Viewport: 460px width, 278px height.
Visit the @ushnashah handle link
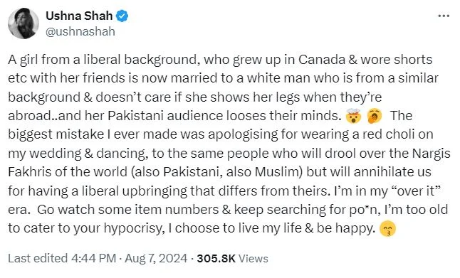coord(80,31)
